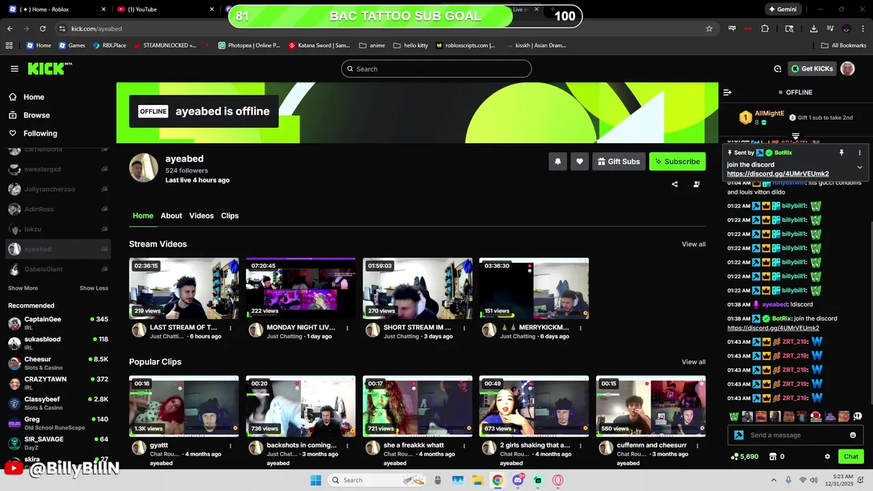Open CaptainGee recommended channel
The width and height of the screenshot is (873, 491).
[x=58, y=323]
